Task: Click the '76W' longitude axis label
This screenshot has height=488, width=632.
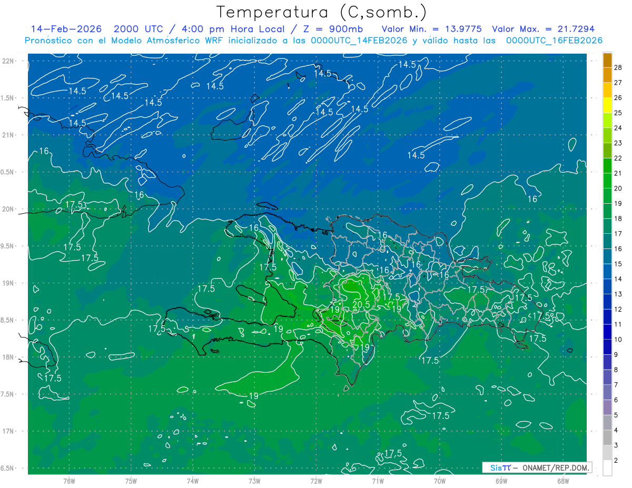Action: click(x=69, y=481)
